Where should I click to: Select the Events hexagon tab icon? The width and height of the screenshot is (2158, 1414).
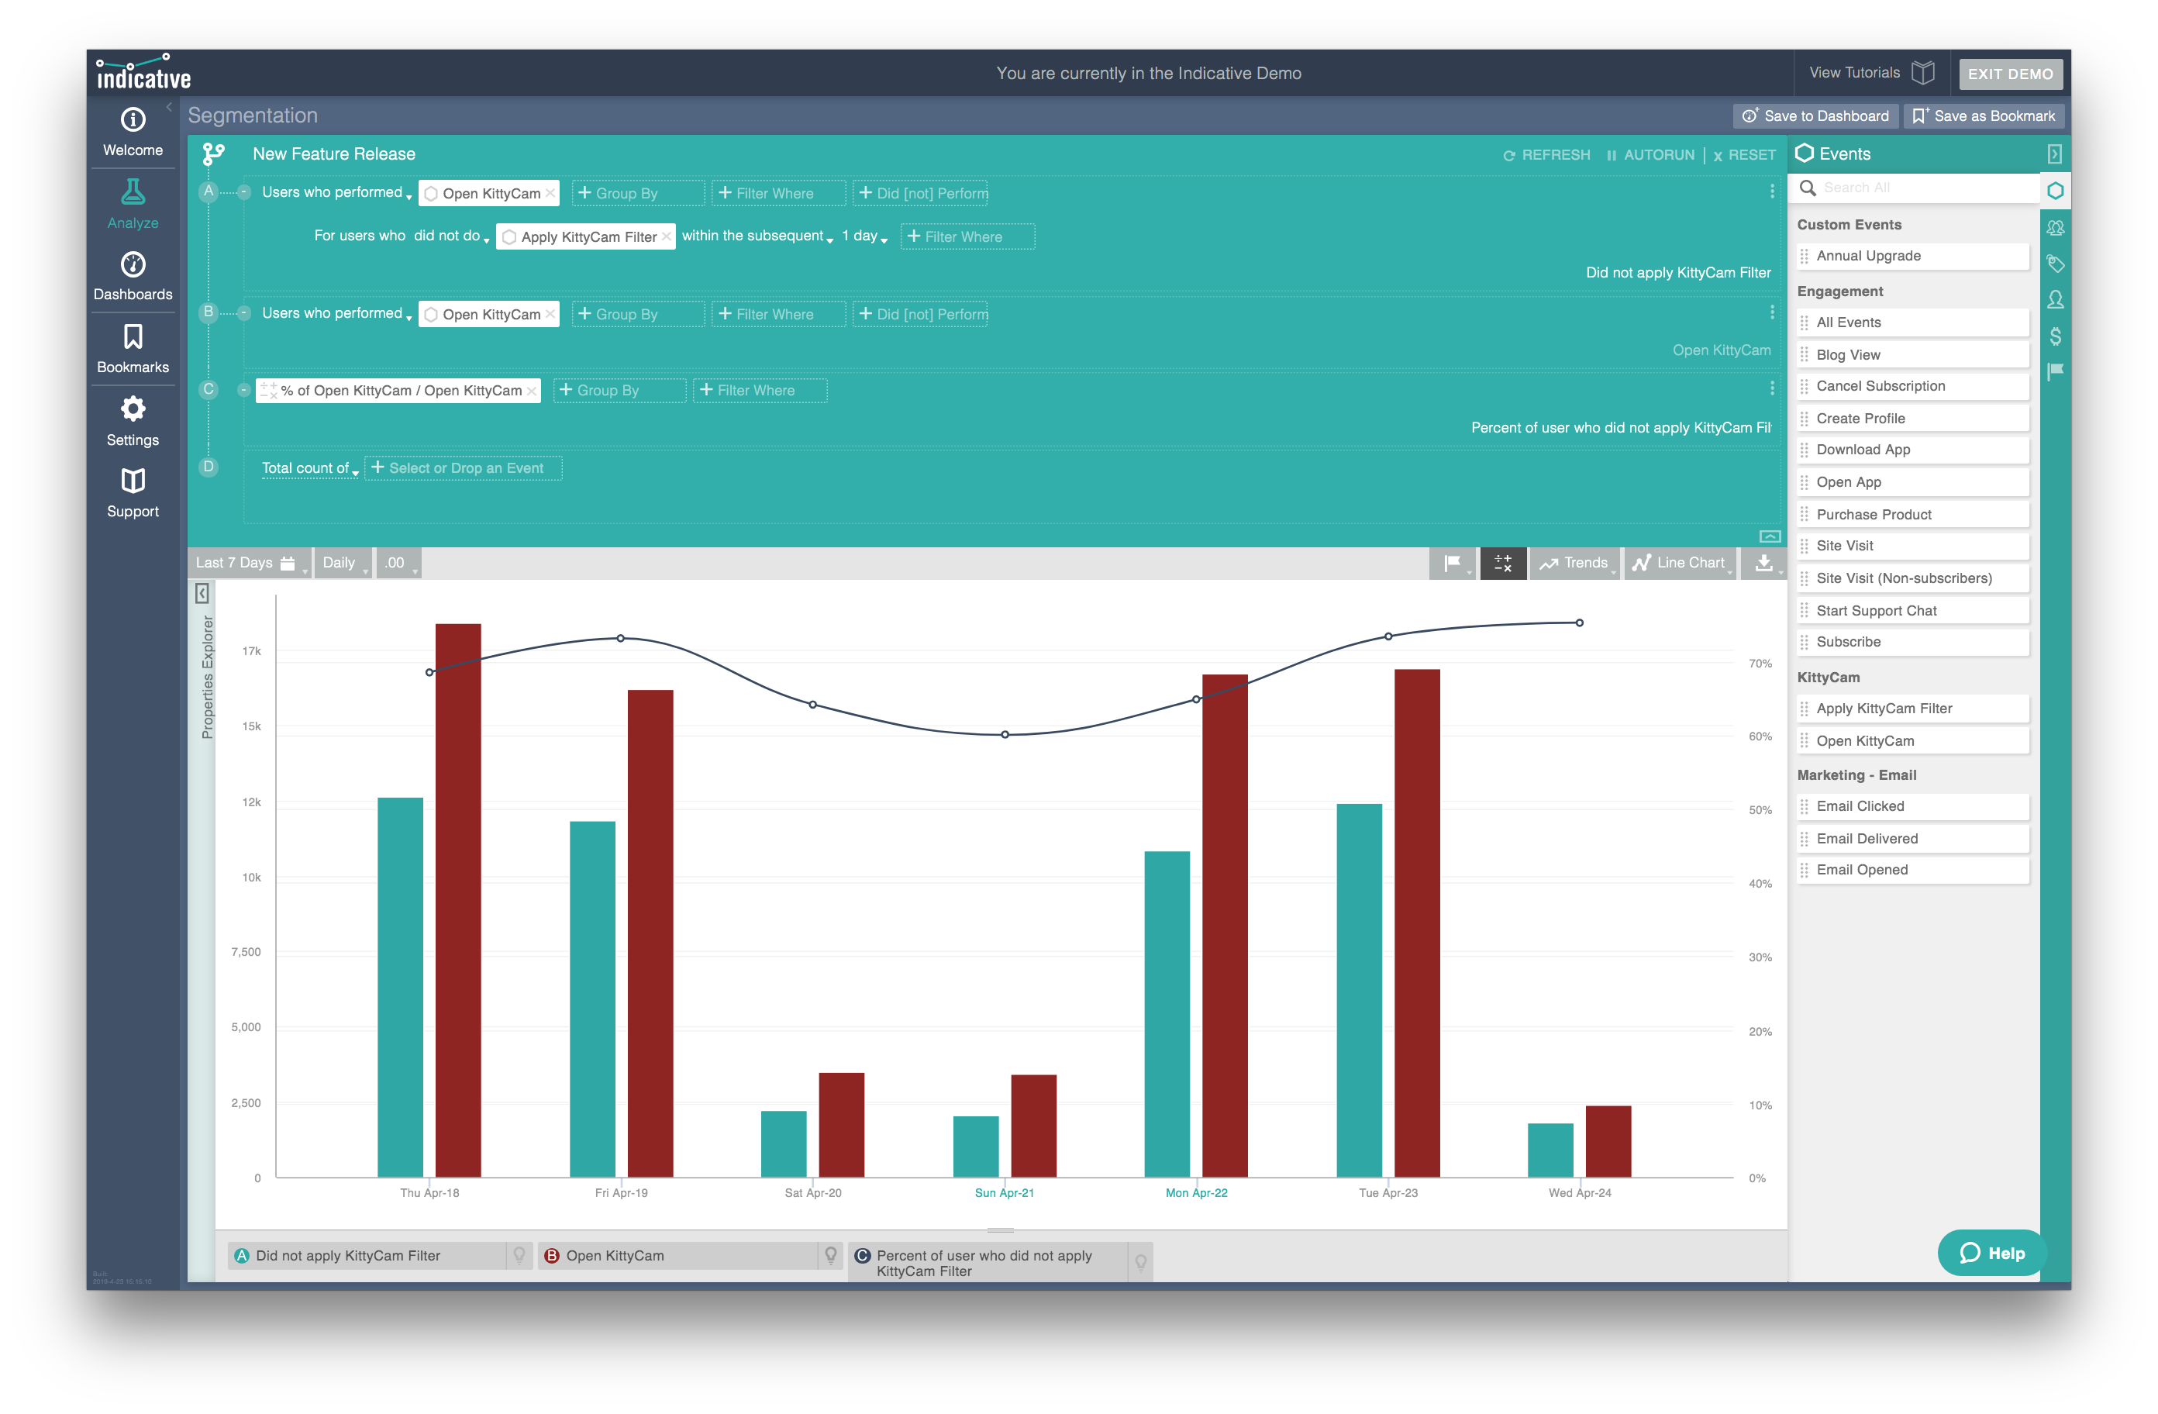click(2055, 191)
